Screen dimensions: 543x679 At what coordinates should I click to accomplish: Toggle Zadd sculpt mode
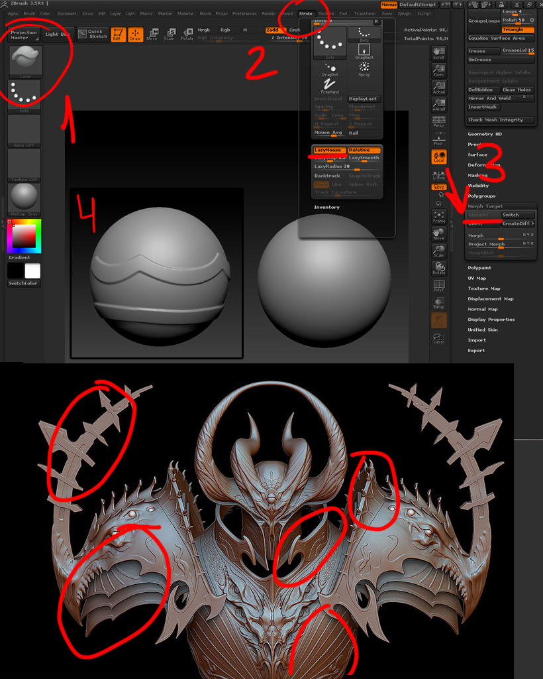(x=275, y=30)
